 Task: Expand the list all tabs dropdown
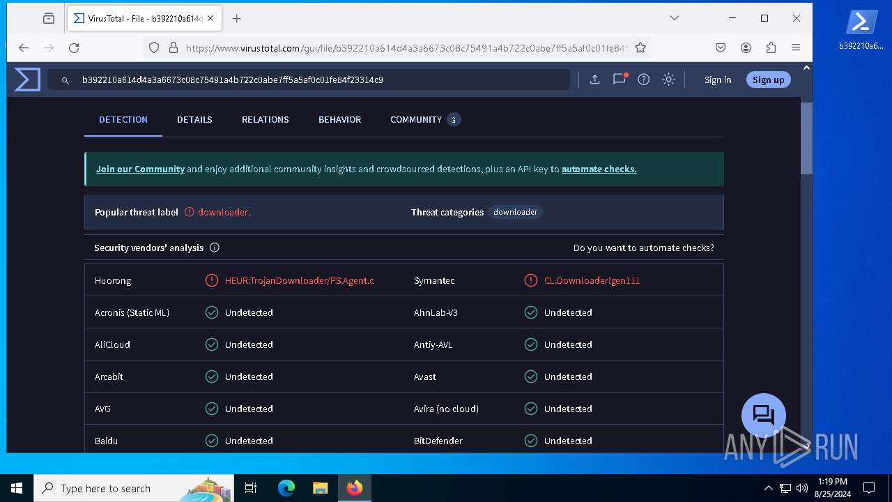pos(675,18)
